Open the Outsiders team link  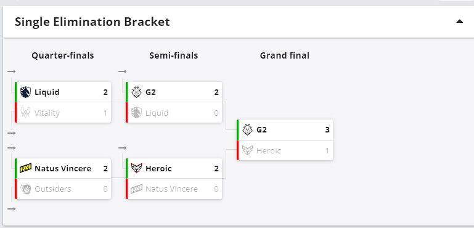click(52, 189)
